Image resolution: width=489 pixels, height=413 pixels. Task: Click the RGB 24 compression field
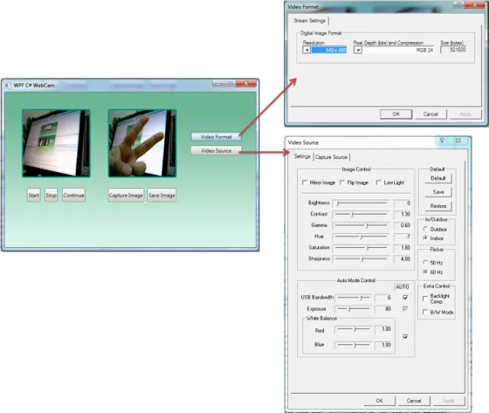pyautogui.click(x=398, y=50)
